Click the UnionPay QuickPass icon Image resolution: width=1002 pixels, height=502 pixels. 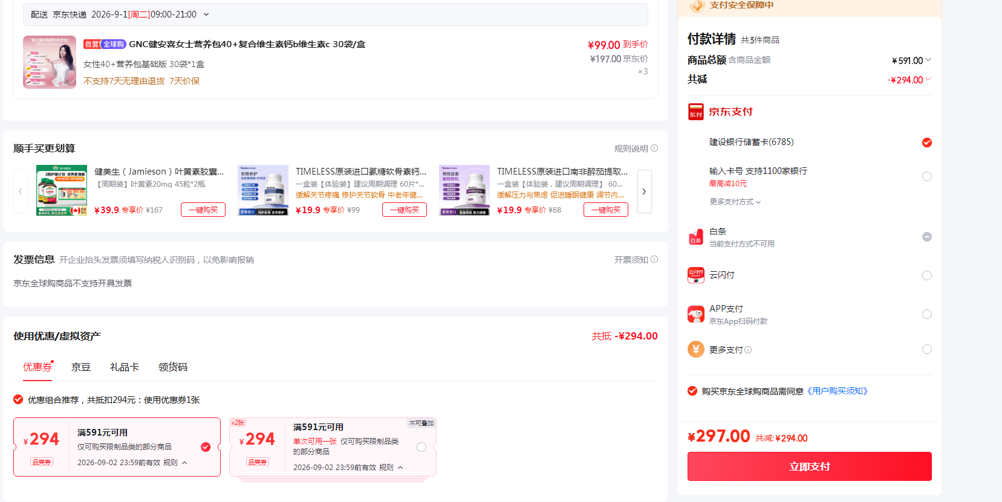pyautogui.click(x=696, y=275)
